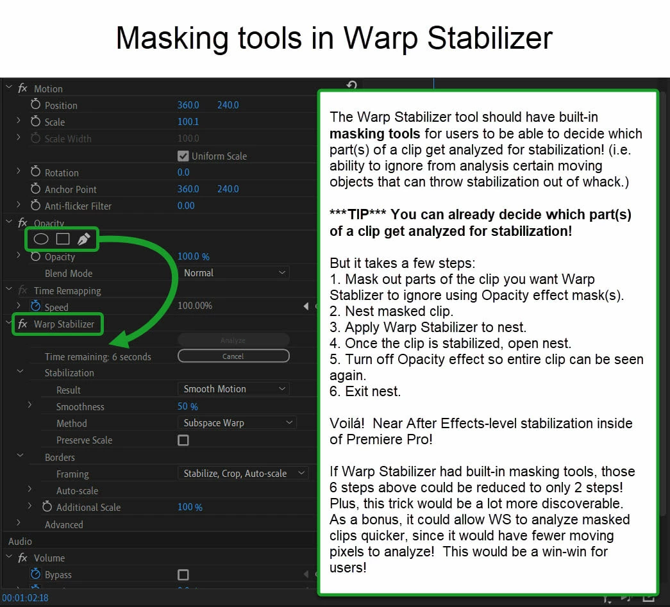Collapse the Motion effect section

[8, 87]
